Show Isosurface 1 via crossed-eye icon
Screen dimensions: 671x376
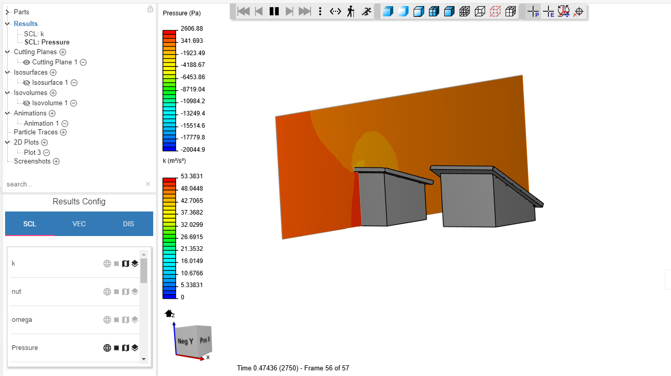[x=27, y=83]
